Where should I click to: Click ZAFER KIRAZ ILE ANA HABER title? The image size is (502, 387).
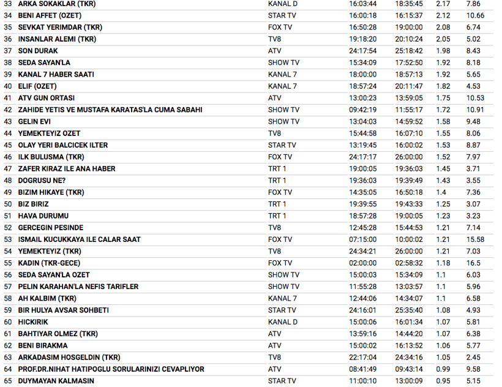point(67,168)
